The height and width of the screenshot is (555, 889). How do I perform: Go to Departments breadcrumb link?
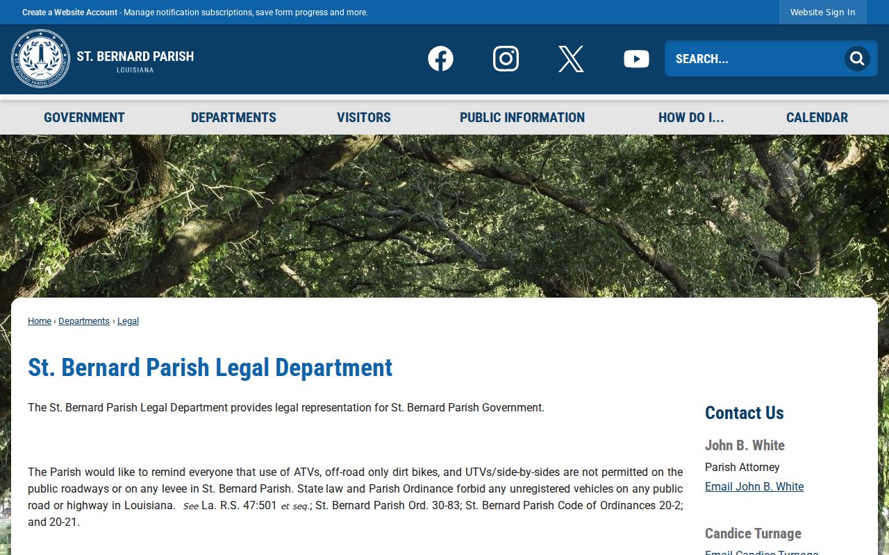[x=84, y=321]
